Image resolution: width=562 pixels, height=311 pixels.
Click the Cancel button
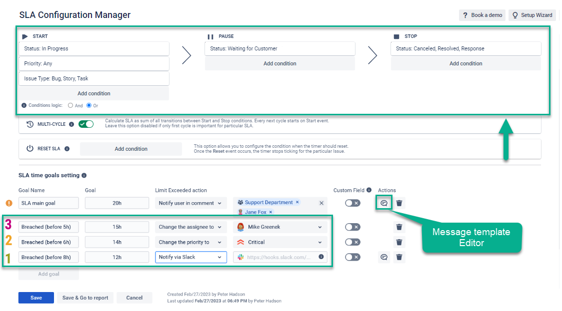(x=134, y=298)
